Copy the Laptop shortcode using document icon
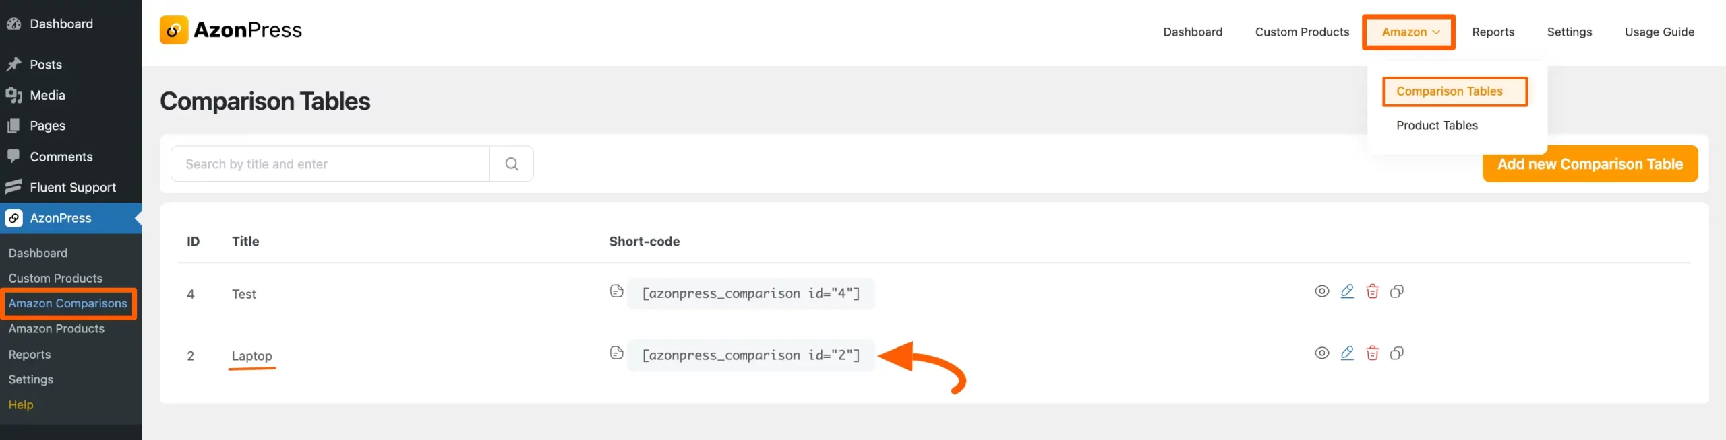The image size is (1726, 440). click(x=617, y=353)
